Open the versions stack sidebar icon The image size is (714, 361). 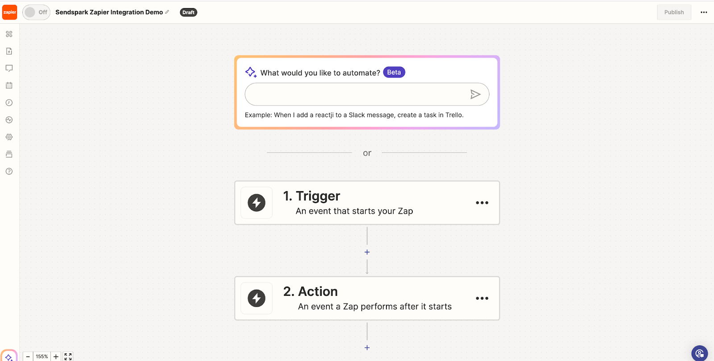(9, 154)
